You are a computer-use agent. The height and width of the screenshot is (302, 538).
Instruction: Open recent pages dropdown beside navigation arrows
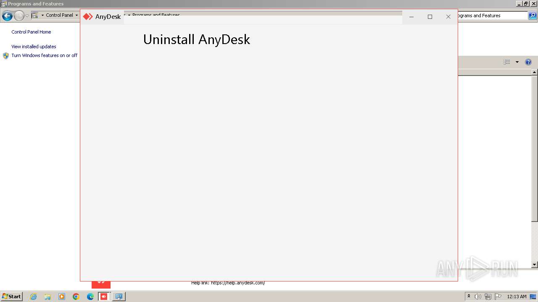[x=27, y=16]
